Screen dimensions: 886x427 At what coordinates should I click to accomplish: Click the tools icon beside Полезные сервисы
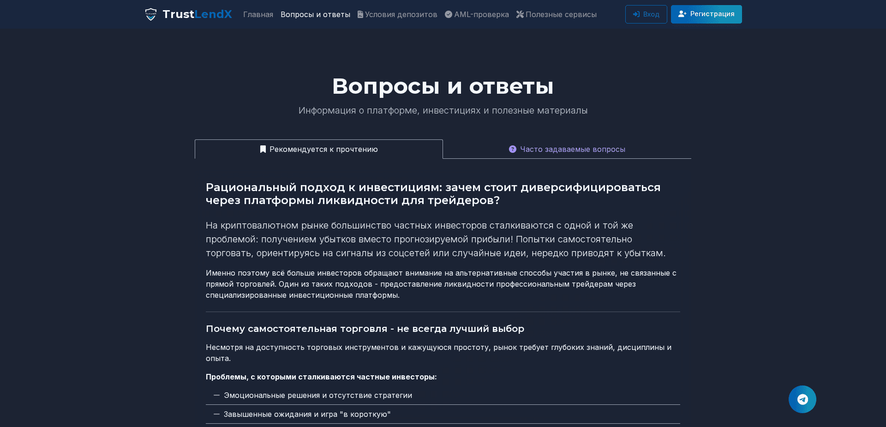519,14
